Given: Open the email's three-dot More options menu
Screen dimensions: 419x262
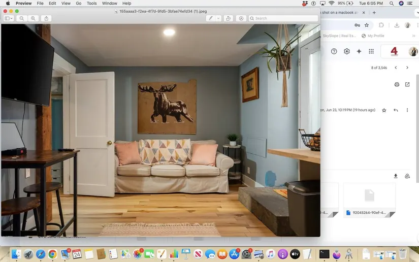Looking at the screenshot, I should [407, 110].
